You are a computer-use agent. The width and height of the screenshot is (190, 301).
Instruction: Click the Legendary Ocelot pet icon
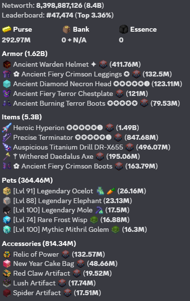[7, 191]
